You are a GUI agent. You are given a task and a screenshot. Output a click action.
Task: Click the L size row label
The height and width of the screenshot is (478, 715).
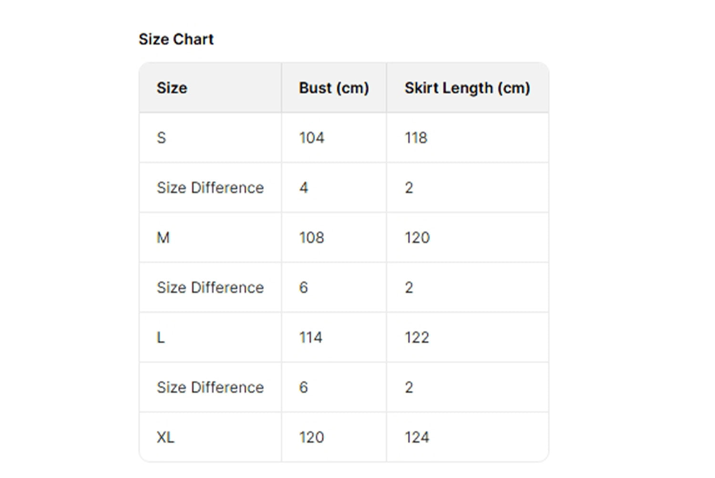[x=161, y=338]
